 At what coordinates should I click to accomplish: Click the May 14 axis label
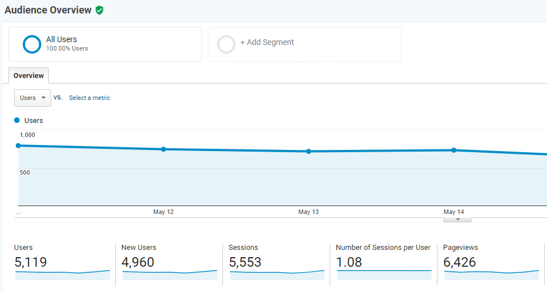point(454,212)
